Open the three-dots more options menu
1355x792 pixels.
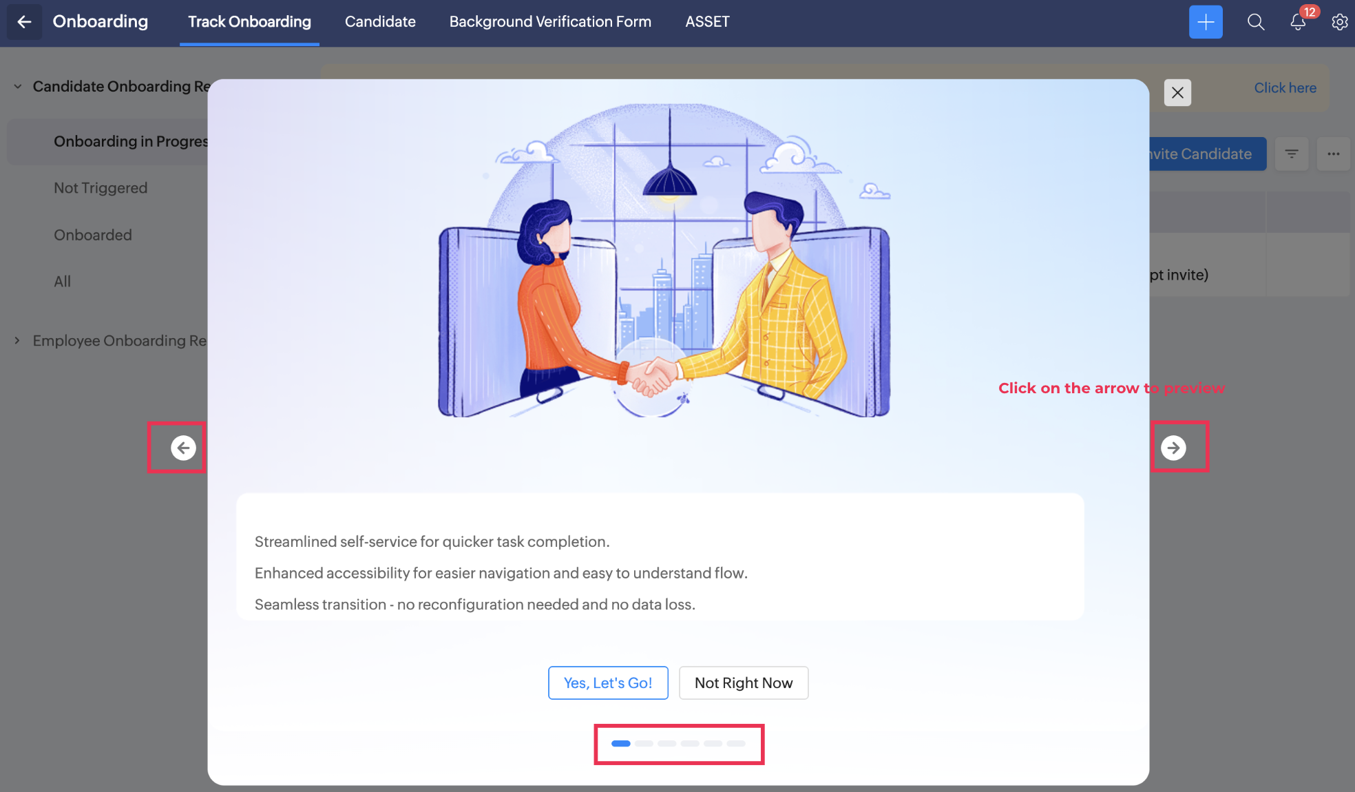pyautogui.click(x=1333, y=154)
